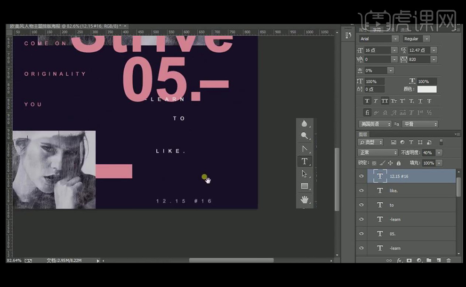The height and width of the screenshot is (287, 466).
Task: Create new fill or adjustment layer
Action: 419,261
